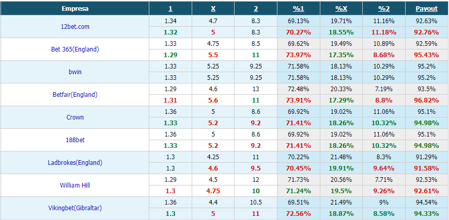Sort by the %1 column header
Viewport: 449px width, 220px height.
pyautogui.click(x=298, y=9)
